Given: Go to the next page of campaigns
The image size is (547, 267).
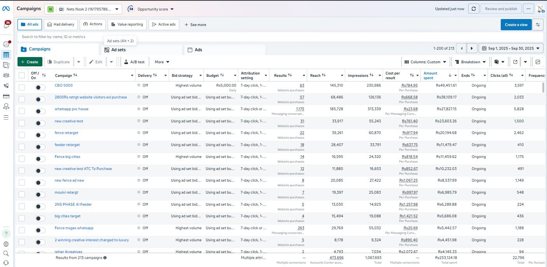Looking at the screenshot, I should (x=472, y=49).
